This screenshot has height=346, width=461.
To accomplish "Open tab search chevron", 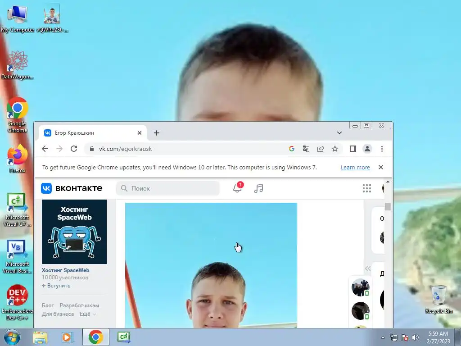I will [339, 133].
